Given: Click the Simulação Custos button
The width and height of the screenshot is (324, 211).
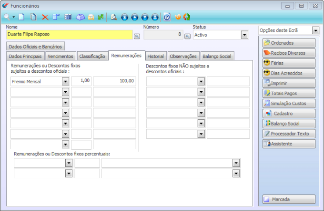Looking at the screenshot, I should pyautogui.click(x=289, y=104).
